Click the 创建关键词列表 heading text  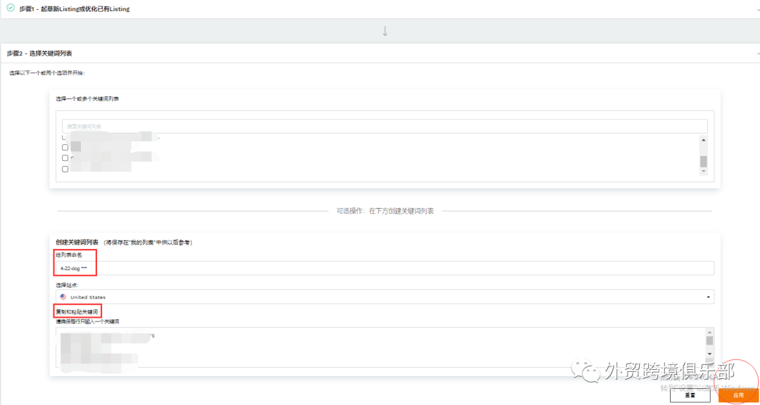[x=77, y=242]
